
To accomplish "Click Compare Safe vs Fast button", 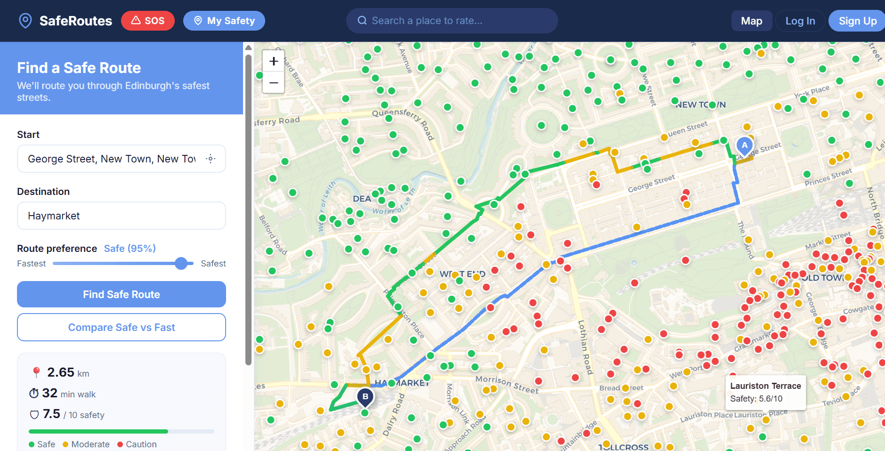I will (122, 327).
